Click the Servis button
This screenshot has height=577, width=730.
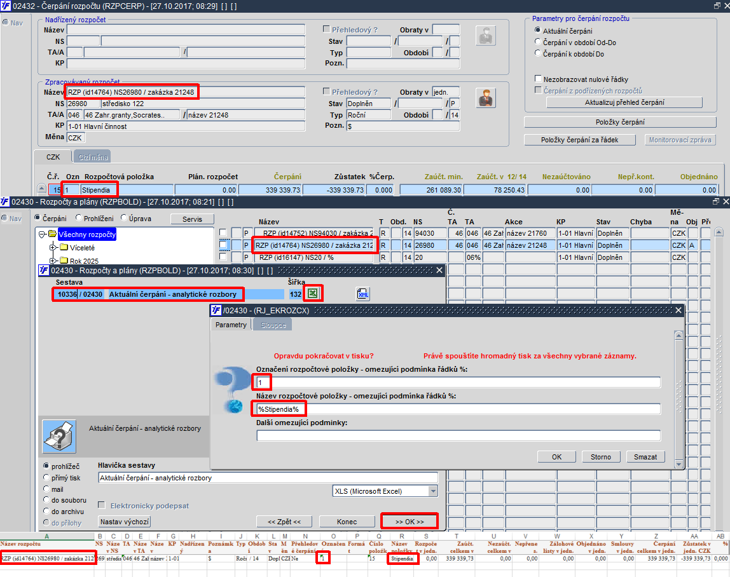pos(192,219)
